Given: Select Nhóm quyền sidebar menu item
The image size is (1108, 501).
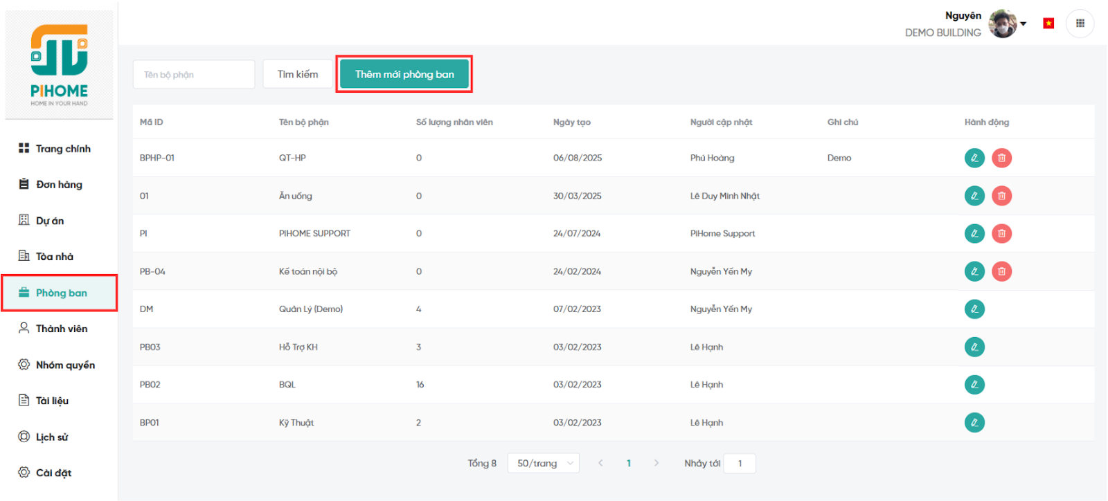Looking at the screenshot, I should click(x=64, y=365).
